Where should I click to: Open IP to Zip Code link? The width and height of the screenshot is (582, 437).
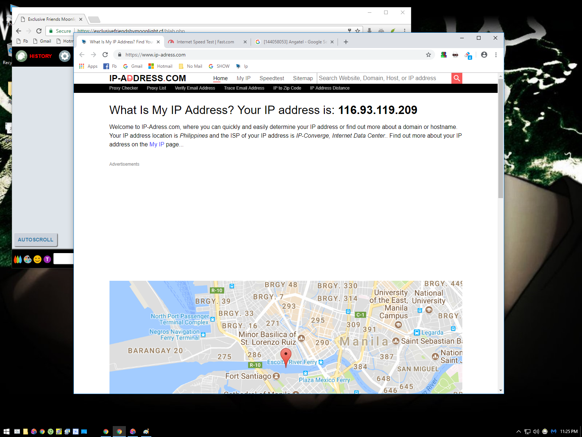tap(287, 88)
